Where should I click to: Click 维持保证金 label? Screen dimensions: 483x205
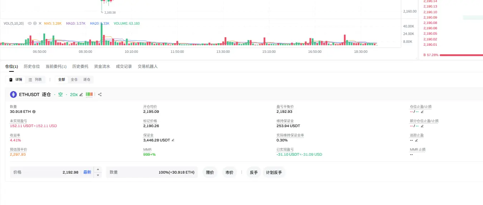click(285, 121)
